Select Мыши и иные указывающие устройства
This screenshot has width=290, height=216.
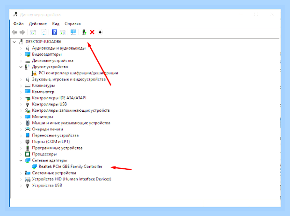(71, 123)
